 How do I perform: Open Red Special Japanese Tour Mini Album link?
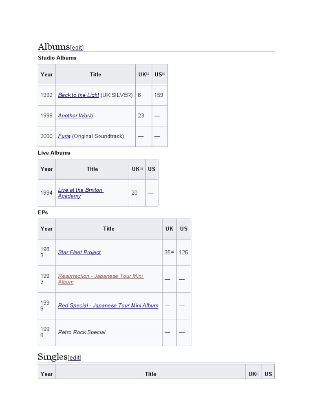tap(108, 305)
